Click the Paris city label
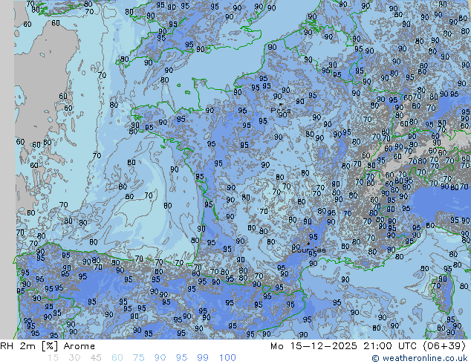The width and height of the screenshot is (471, 364). click(281, 110)
